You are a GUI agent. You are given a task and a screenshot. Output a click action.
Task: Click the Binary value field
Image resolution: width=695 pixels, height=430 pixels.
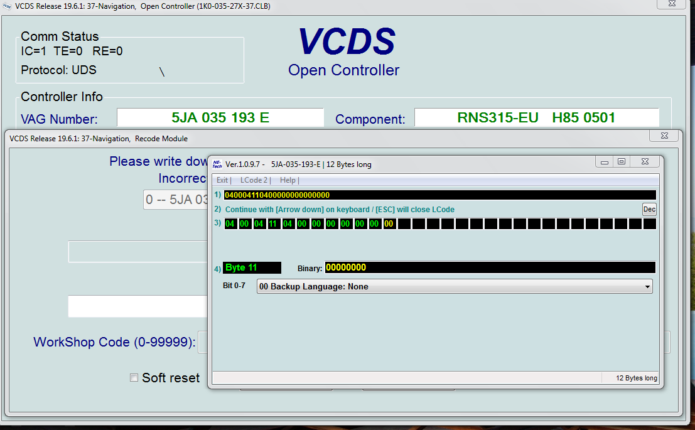(490, 267)
